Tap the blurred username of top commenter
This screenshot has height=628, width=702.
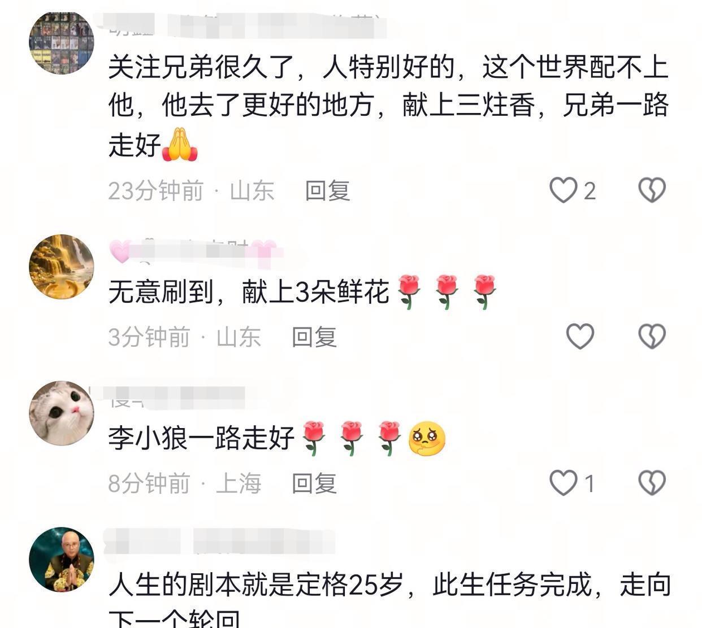[x=243, y=25]
